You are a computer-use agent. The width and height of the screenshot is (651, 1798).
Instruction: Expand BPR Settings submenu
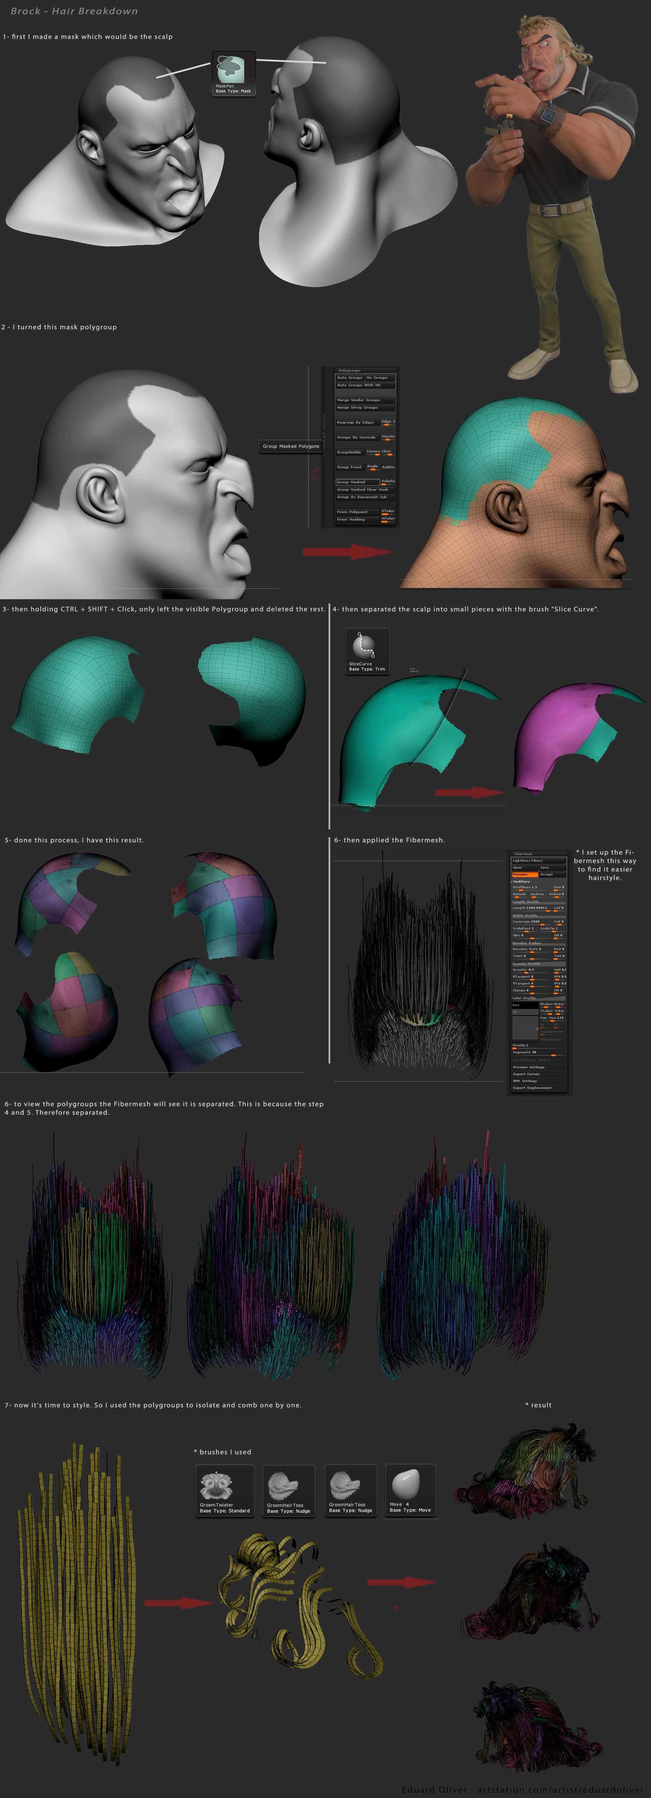click(x=539, y=1081)
